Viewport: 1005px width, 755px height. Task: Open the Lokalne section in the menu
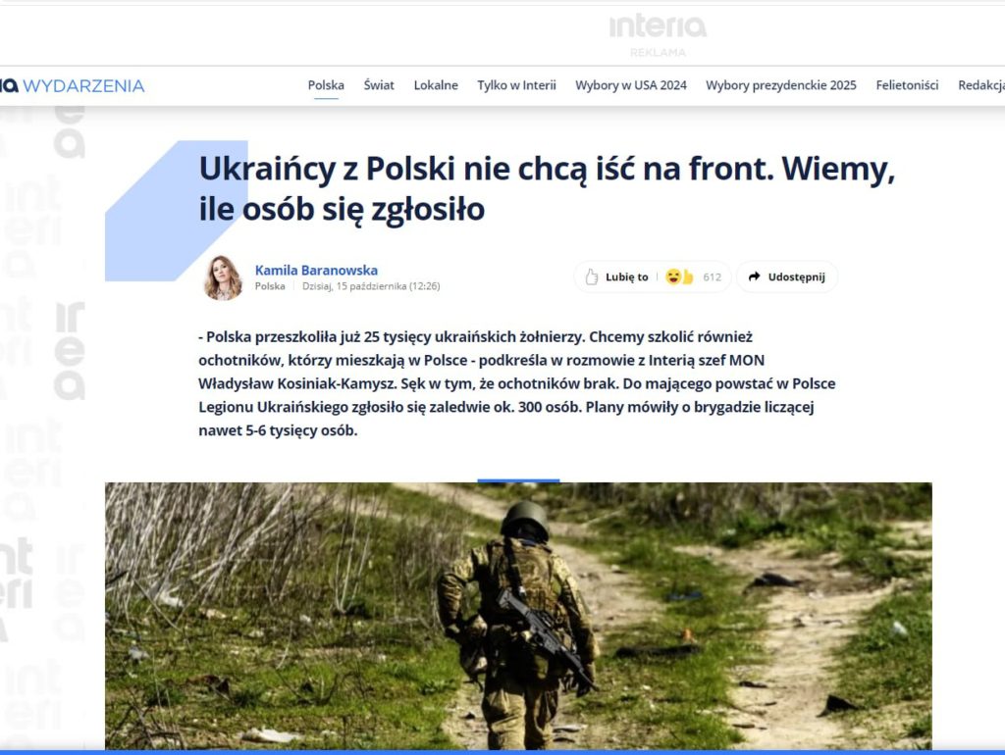tap(436, 85)
